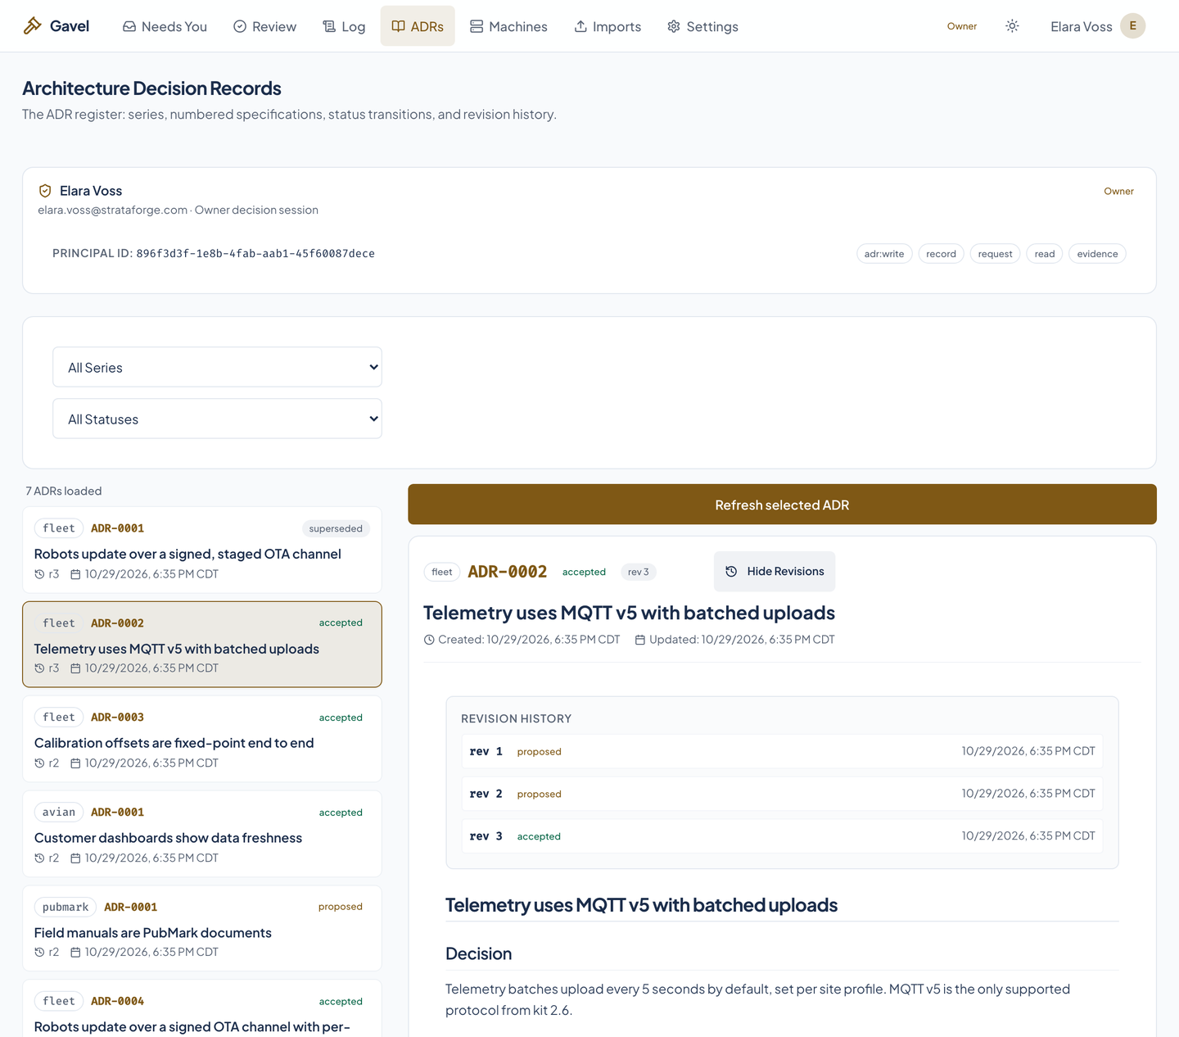The width and height of the screenshot is (1179, 1037).
Task: Click the principal ID value
Action: pos(255,254)
